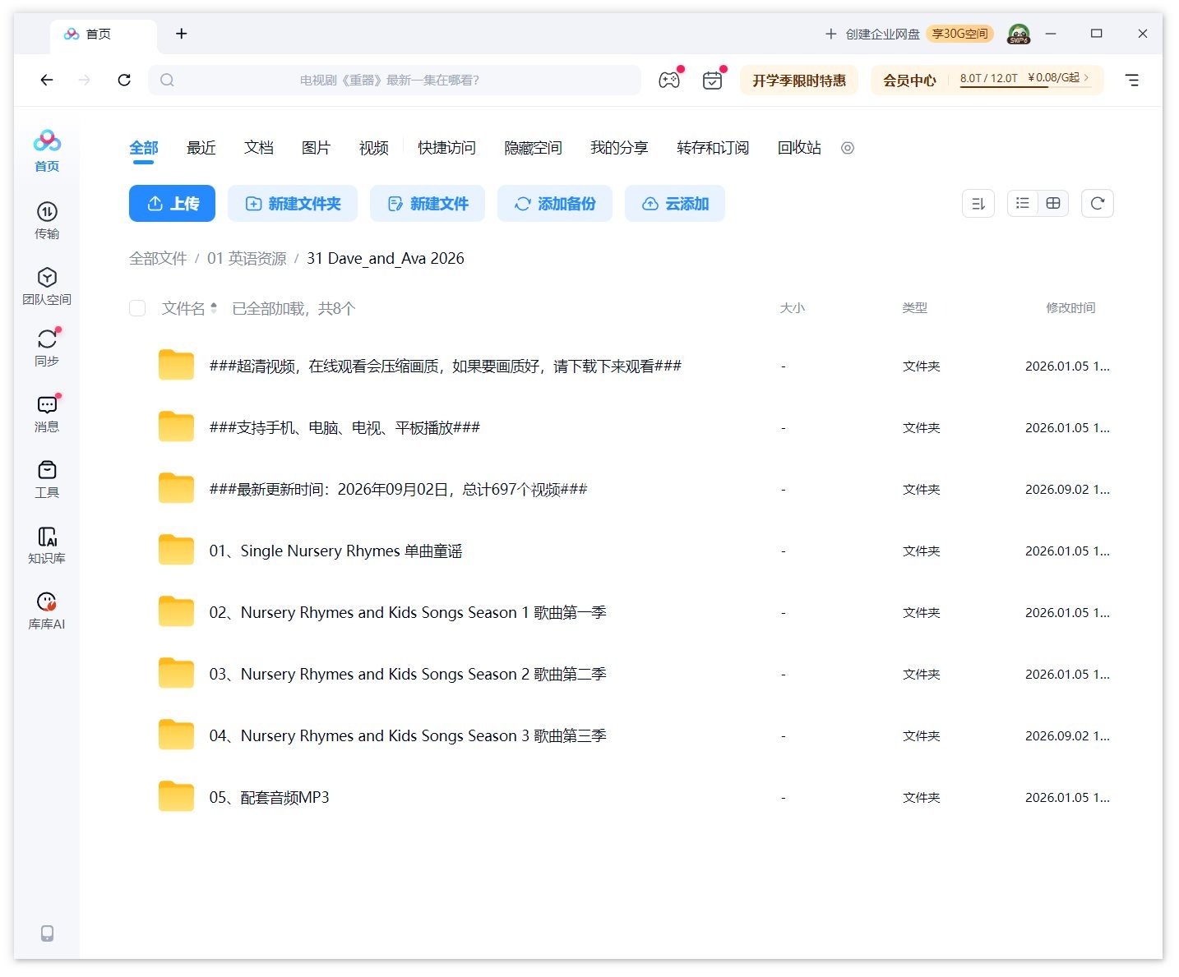Open the 转存和订阅 tab
This screenshot has width=1179, height=977.
[x=713, y=148]
